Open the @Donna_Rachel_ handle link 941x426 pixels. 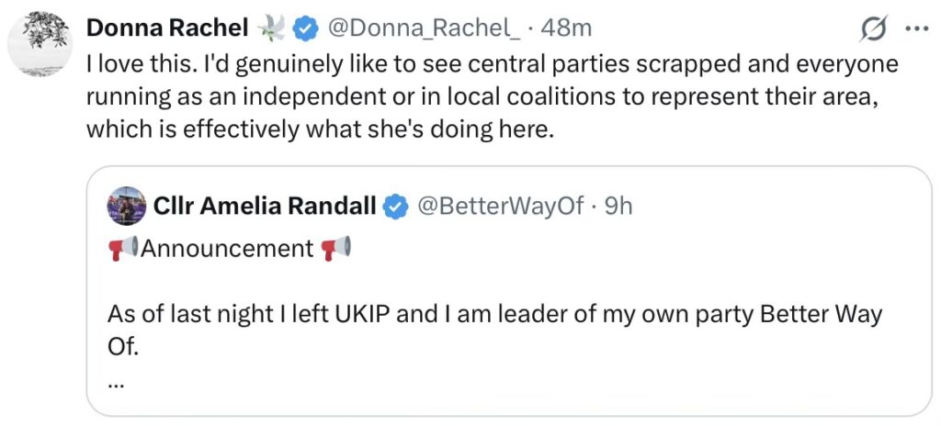click(x=424, y=29)
